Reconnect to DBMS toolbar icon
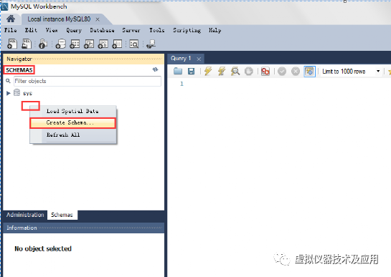This screenshot has height=277, width=391. click(151, 44)
